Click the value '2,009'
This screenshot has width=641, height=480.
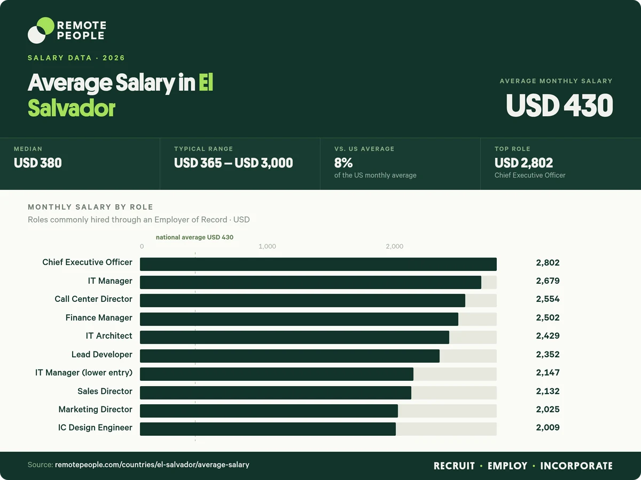coord(548,428)
